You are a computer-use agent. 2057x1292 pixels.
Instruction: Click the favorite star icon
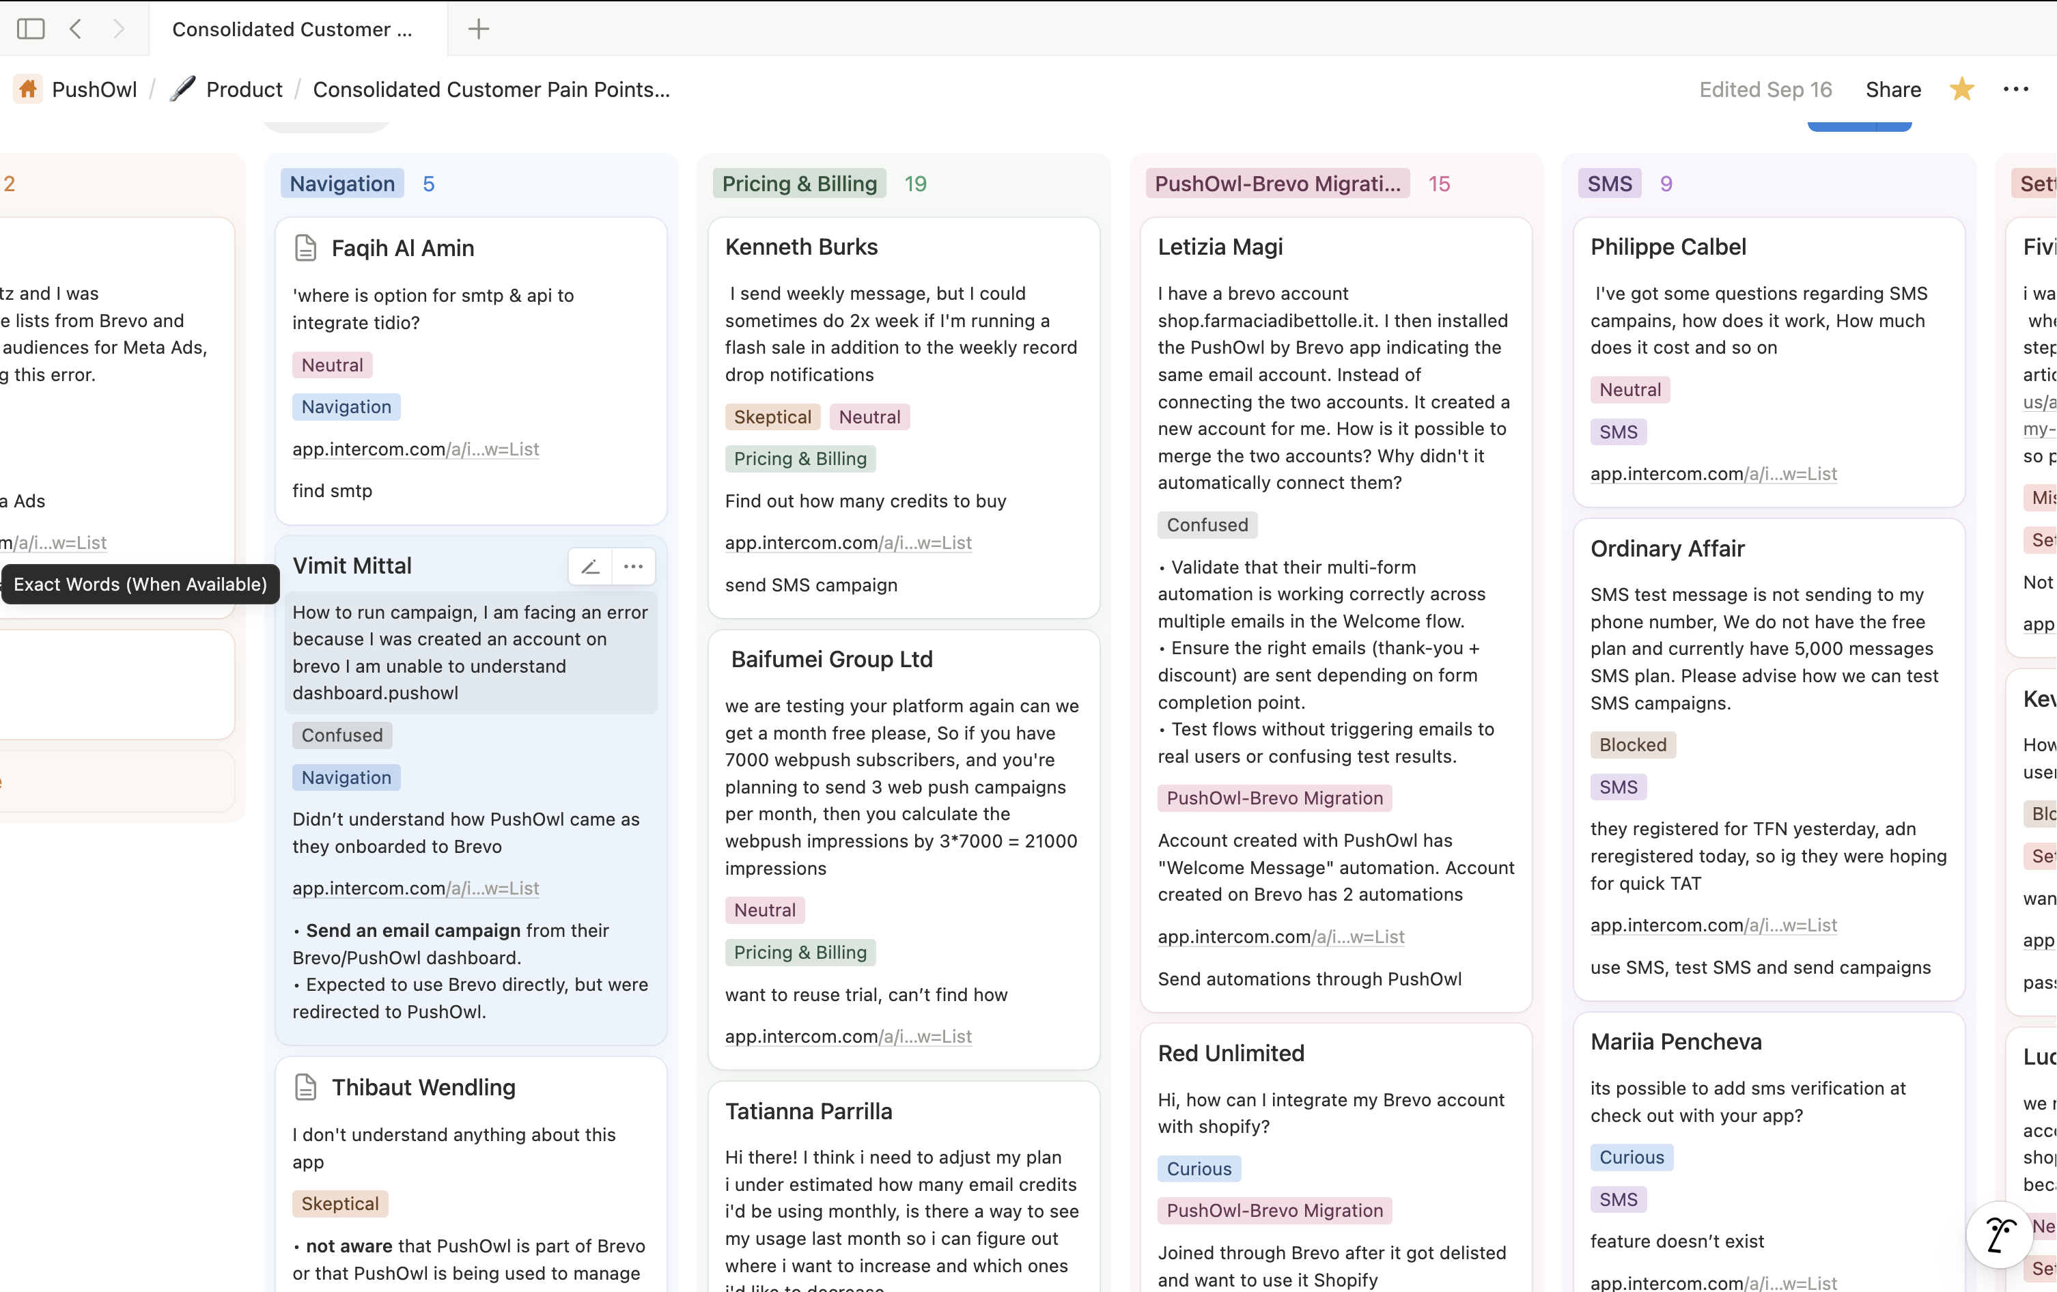pos(1961,89)
